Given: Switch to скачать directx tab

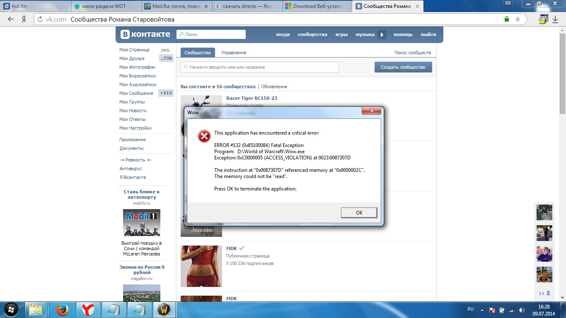Looking at the screenshot, I should coord(247,6).
